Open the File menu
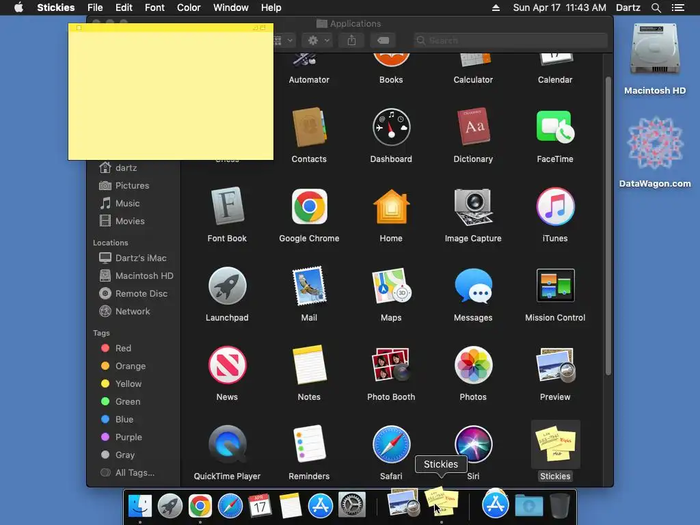700x525 pixels. (x=95, y=8)
